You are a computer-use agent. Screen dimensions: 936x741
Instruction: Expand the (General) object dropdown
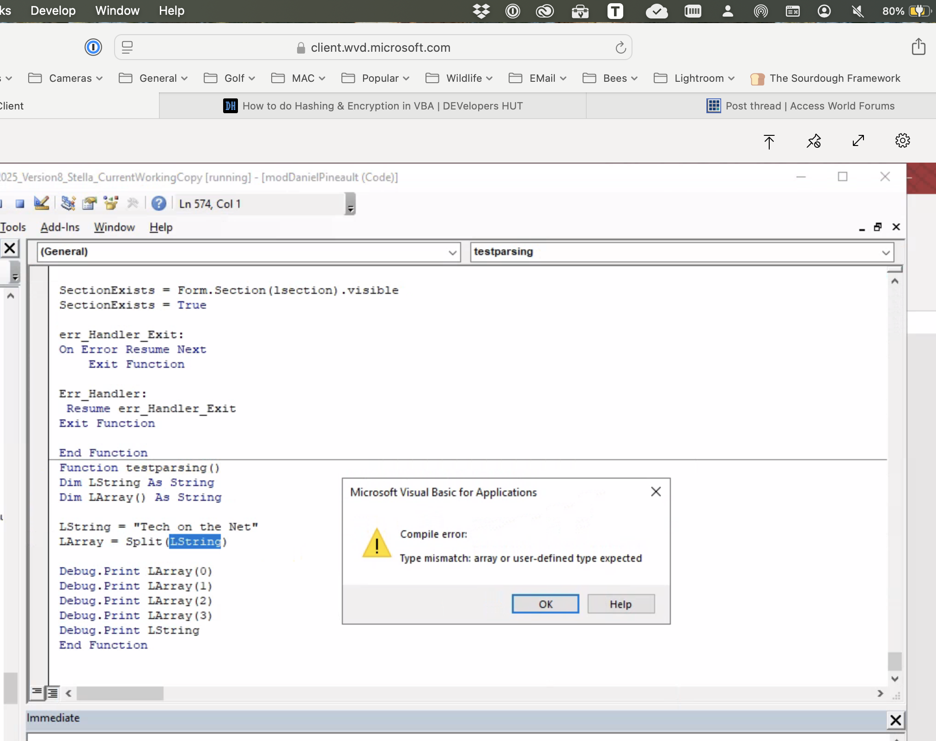click(452, 252)
